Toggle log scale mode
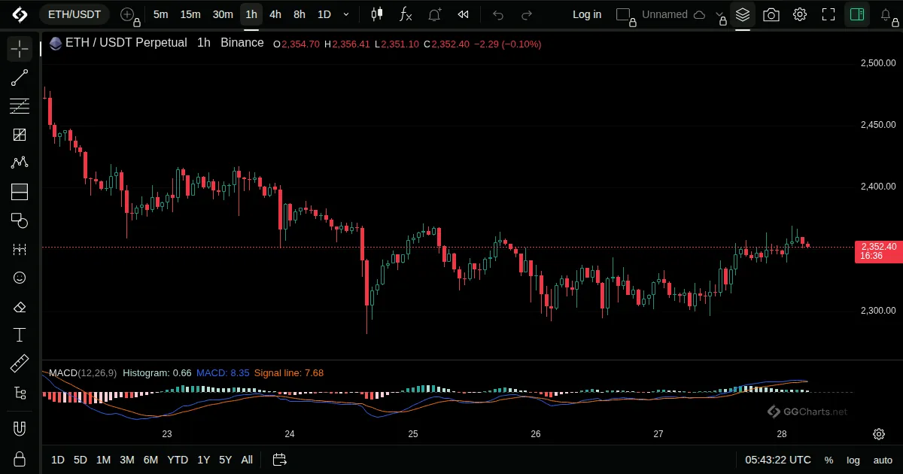The image size is (903, 474). coord(853,460)
